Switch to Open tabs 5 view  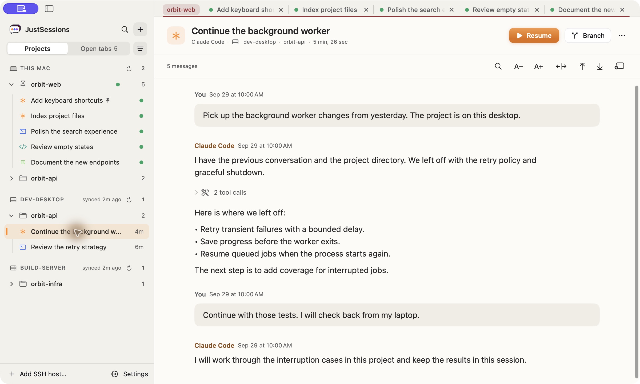tap(99, 49)
